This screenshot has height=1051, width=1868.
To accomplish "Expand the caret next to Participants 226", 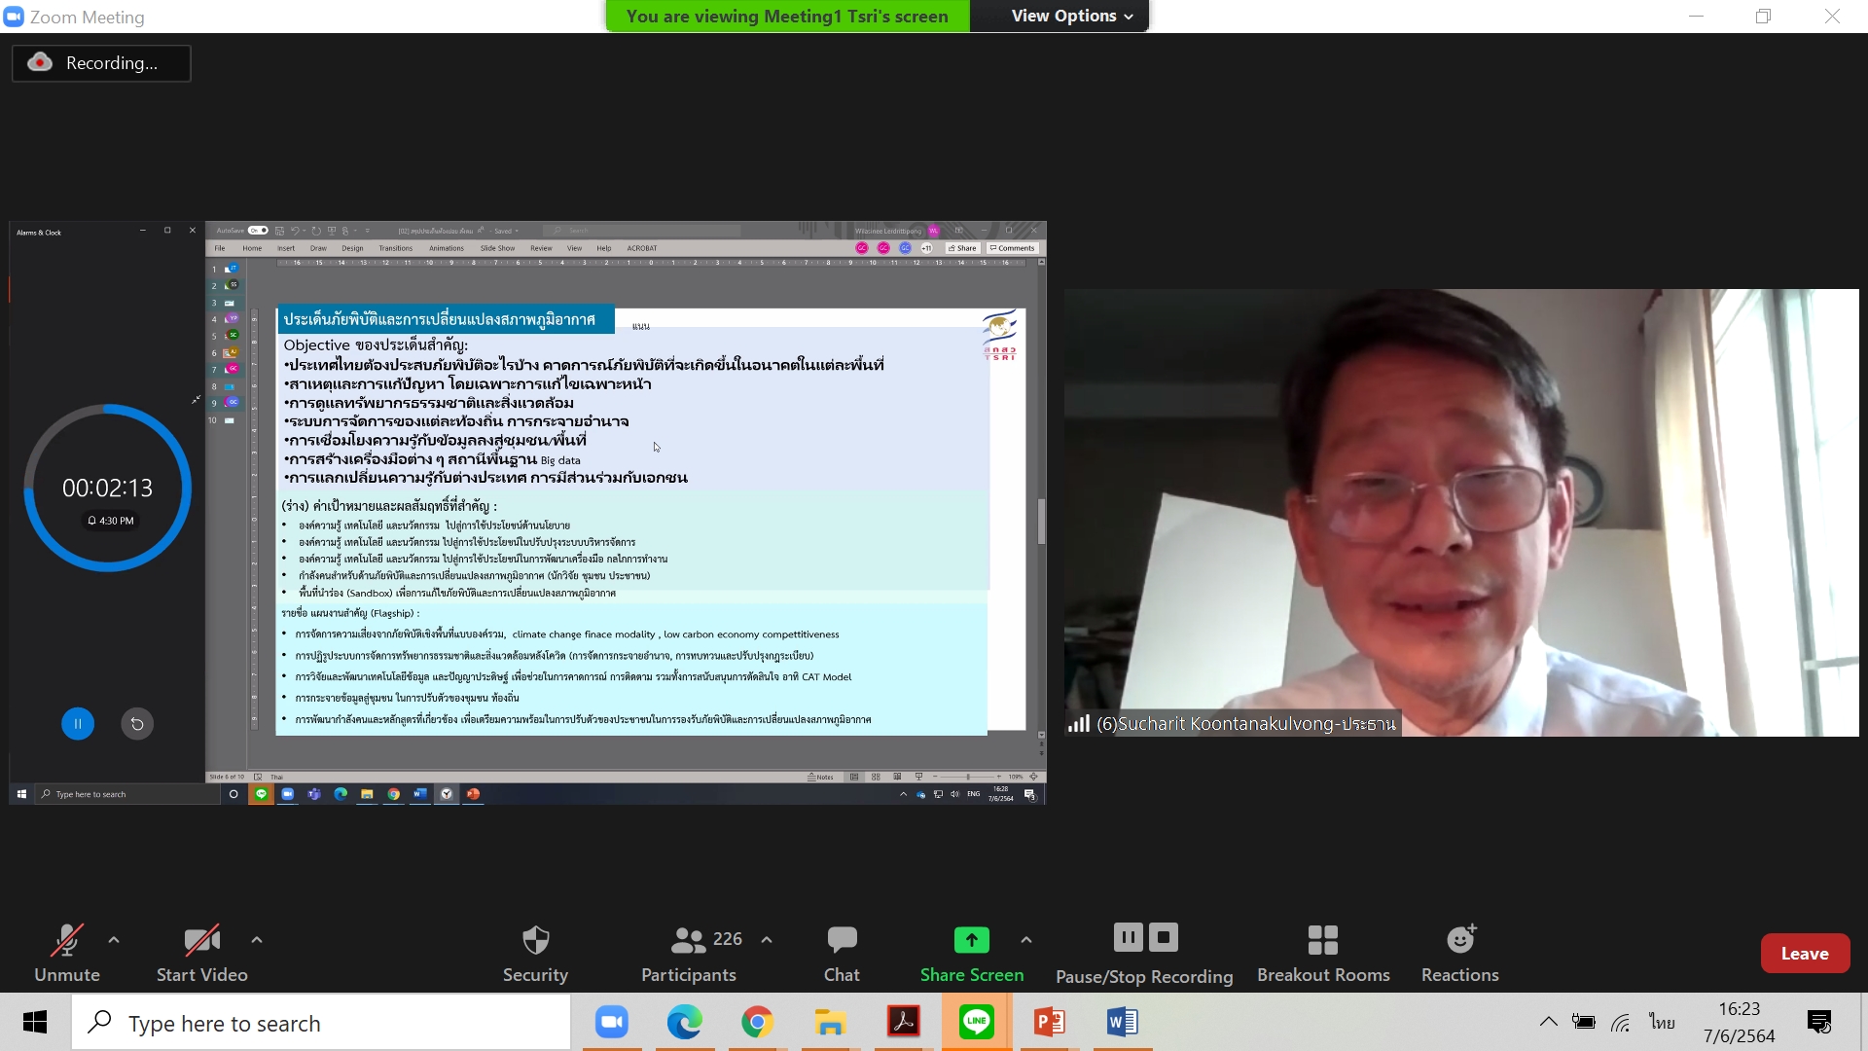I will pyautogui.click(x=767, y=940).
